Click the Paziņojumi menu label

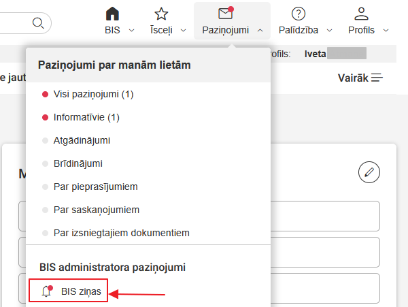[226, 30]
